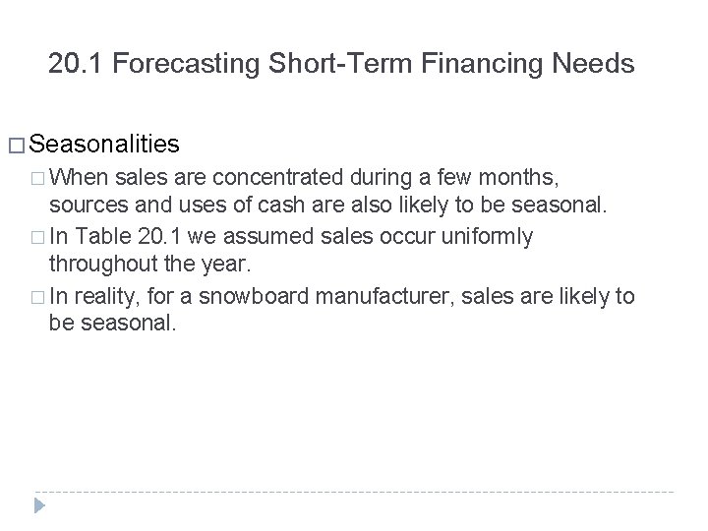Screen dimensions: 708x531
Task: Click the word 'Needs' at the title's end
Action: pyautogui.click(x=601, y=66)
